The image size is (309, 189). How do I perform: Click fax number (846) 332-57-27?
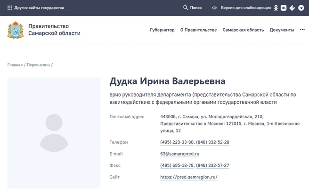tap(212, 165)
